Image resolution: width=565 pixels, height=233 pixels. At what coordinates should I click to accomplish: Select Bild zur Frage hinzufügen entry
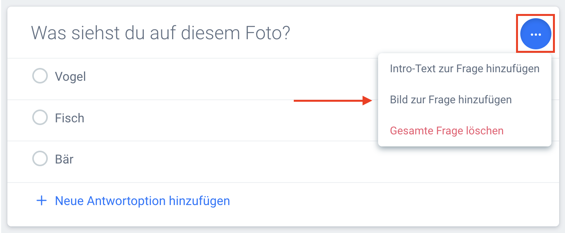tap(451, 100)
